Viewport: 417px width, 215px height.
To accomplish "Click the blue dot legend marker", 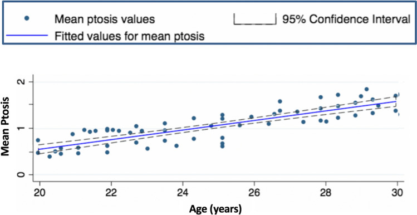I will coord(26,18).
